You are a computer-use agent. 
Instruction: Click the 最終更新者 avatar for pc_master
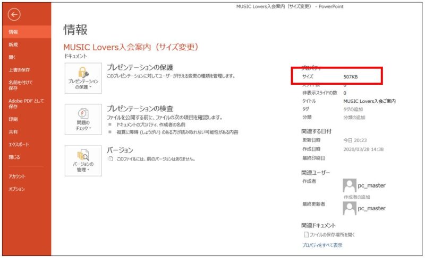coord(350,208)
